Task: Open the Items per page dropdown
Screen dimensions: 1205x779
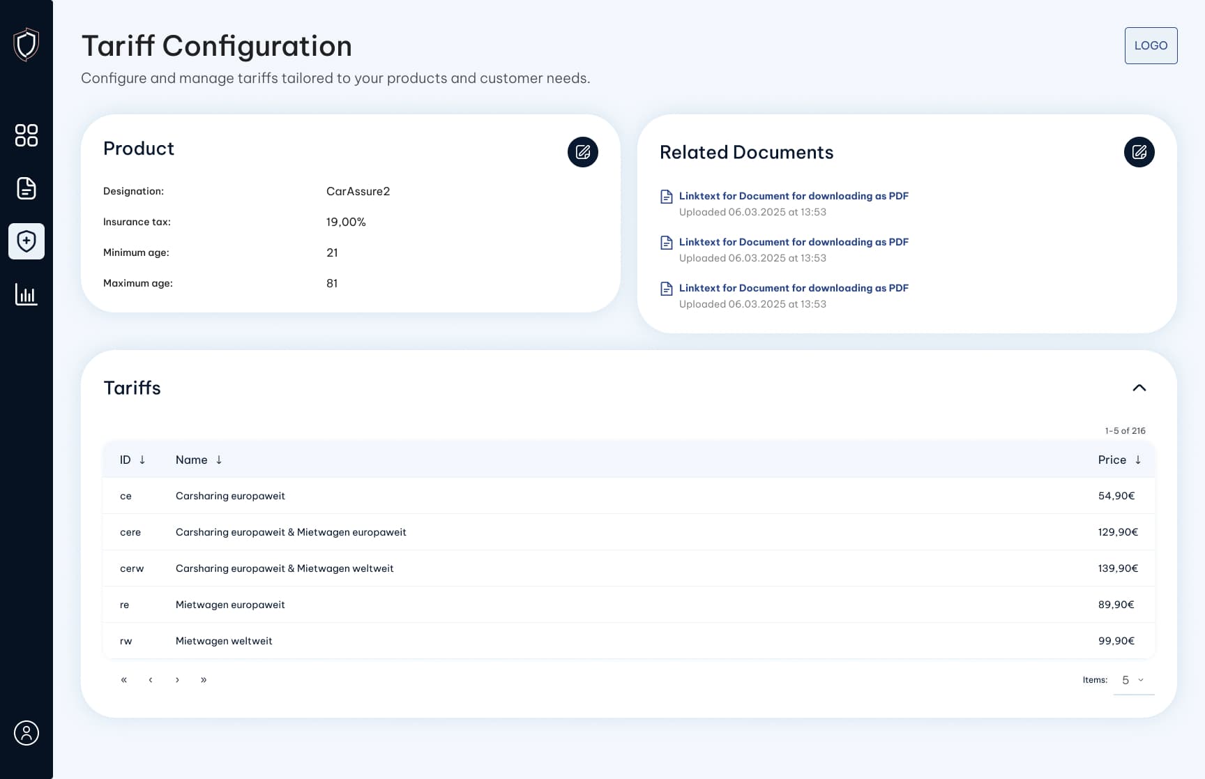Action: [1132, 679]
